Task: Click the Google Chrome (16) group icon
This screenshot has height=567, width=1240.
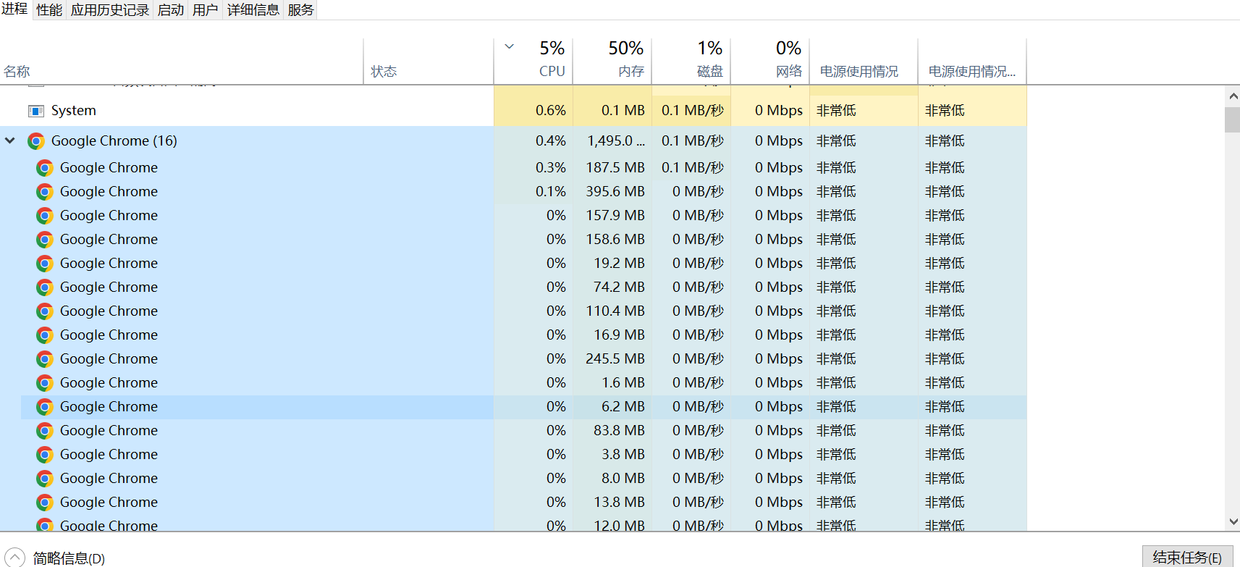Action: (x=36, y=141)
